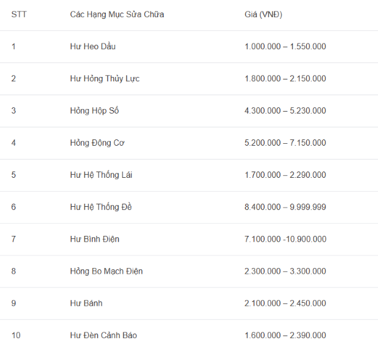Click price 8.400.000 – 9.999.999
Screen dimensions: 378x350
click(285, 207)
